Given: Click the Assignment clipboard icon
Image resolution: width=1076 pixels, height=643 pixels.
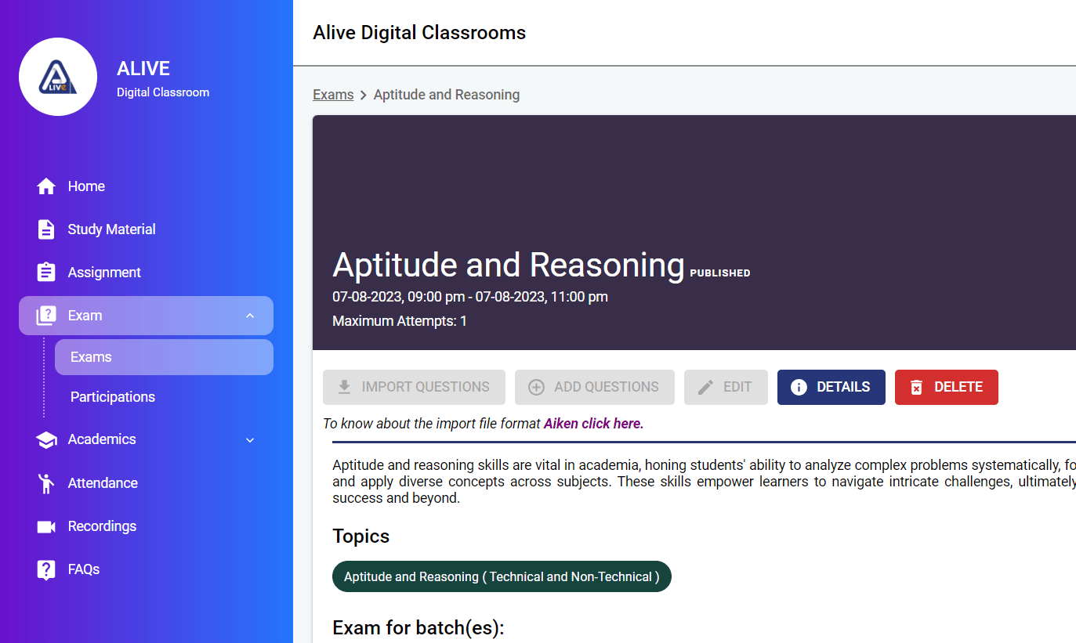Looking at the screenshot, I should (46, 273).
